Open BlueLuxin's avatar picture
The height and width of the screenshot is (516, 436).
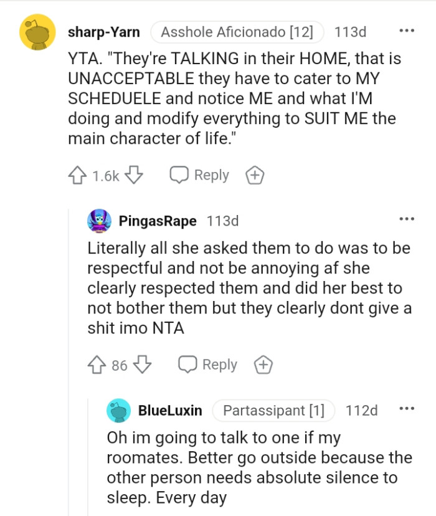117,410
